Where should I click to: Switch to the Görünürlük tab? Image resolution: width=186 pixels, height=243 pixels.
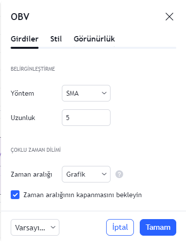(94, 39)
